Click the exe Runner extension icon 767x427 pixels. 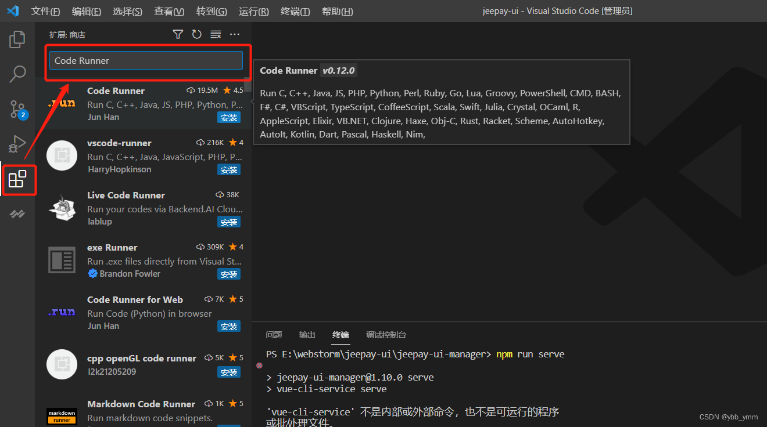[62, 260]
